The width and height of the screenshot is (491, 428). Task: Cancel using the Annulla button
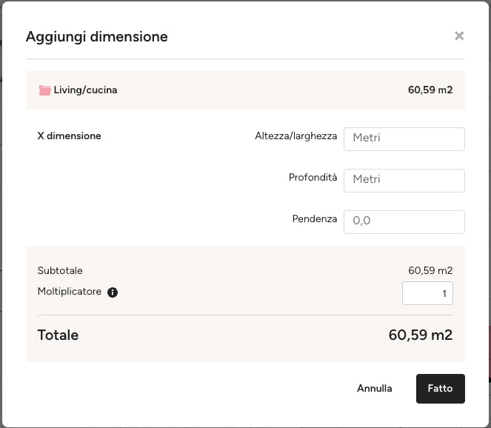click(x=375, y=388)
